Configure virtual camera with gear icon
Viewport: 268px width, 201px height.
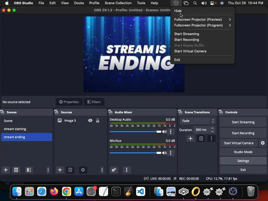(263, 143)
